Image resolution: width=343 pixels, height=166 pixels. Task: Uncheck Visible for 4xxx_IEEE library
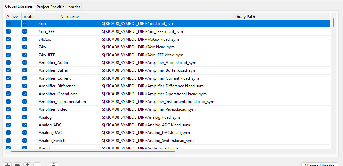click(25, 32)
